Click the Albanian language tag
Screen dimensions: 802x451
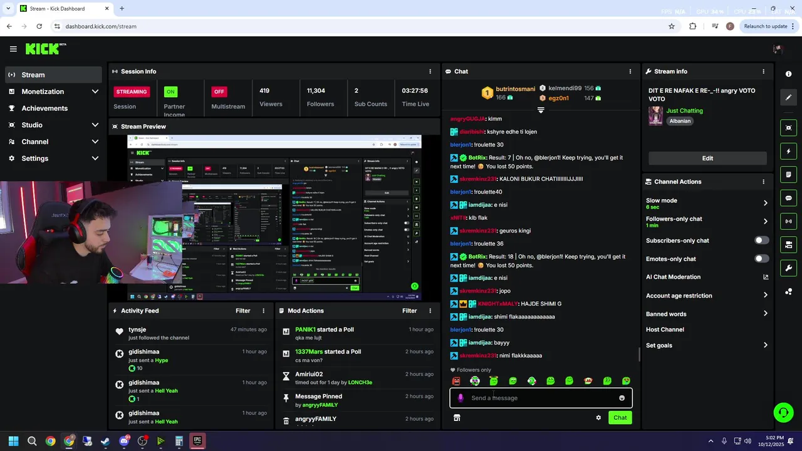click(x=680, y=122)
